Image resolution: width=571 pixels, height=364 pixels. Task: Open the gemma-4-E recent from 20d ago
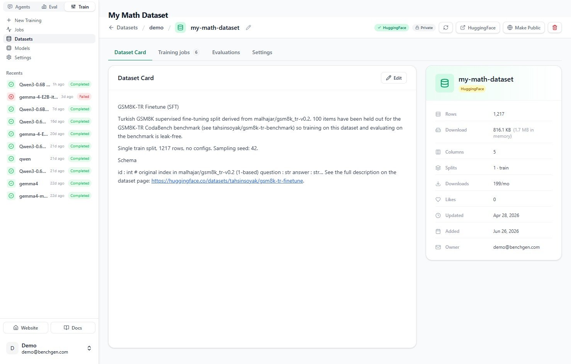(49, 134)
